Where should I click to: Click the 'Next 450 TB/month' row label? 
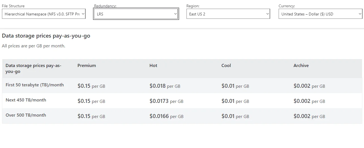pos(26,100)
